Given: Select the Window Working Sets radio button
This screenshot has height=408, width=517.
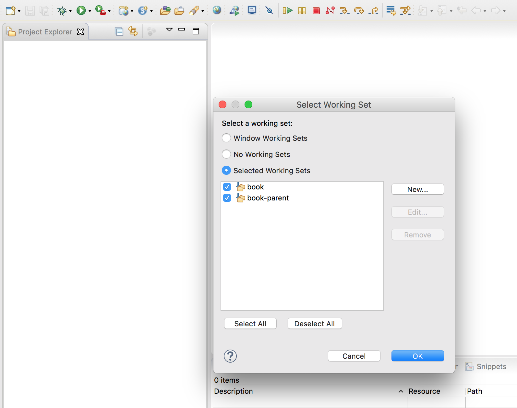Looking at the screenshot, I should [226, 138].
